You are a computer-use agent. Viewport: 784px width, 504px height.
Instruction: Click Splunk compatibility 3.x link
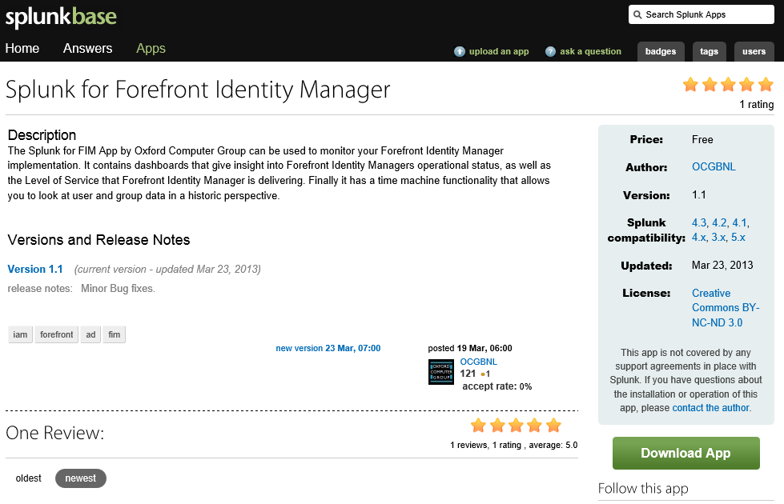pyautogui.click(x=718, y=238)
